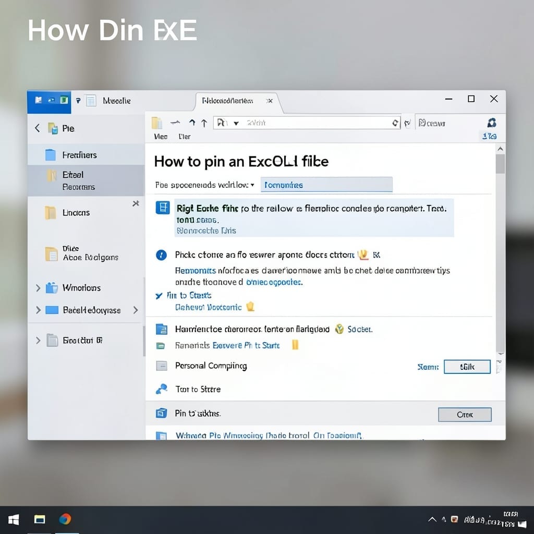Open the Dier menu
The height and width of the screenshot is (534, 534).
tap(184, 137)
